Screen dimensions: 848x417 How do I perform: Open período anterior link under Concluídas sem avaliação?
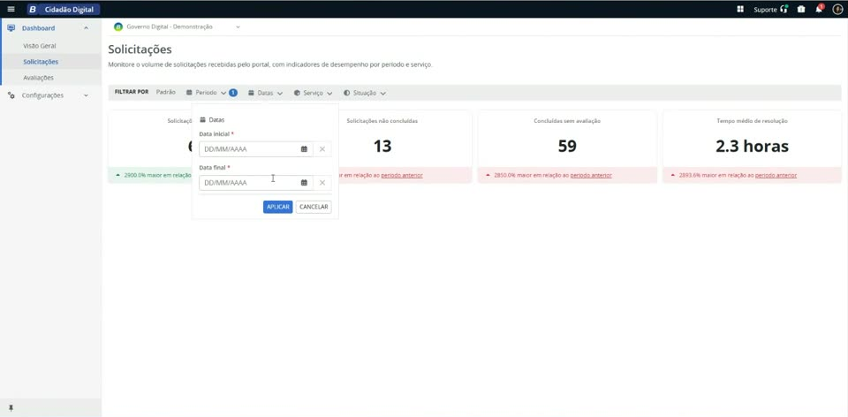[x=591, y=175]
